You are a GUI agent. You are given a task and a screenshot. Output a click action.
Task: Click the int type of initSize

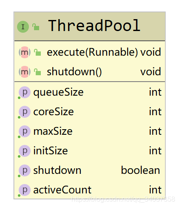tap(155, 151)
